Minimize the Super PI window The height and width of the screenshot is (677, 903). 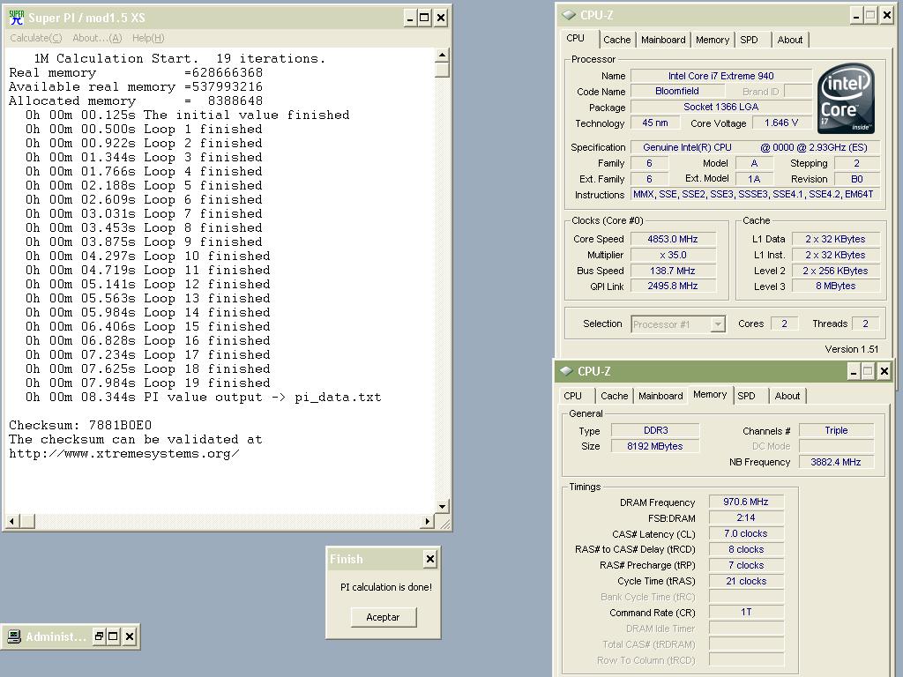[x=409, y=18]
